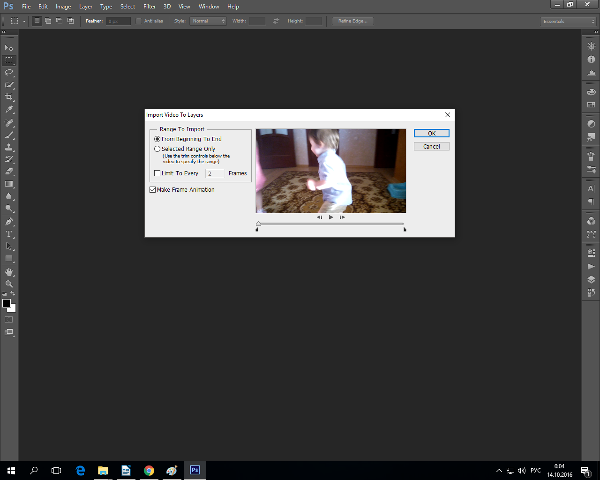Open the Essentials workspace dropdown
This screenshot has width=600, height=480.
click(568, 22)
